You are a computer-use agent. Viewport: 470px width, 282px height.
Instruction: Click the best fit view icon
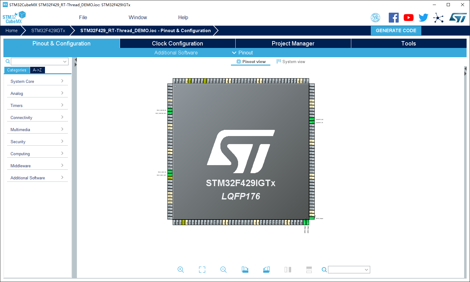pos(202,269)
